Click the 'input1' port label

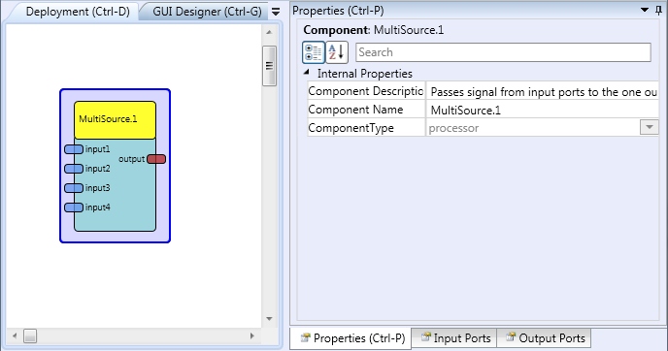click(97, 149)
